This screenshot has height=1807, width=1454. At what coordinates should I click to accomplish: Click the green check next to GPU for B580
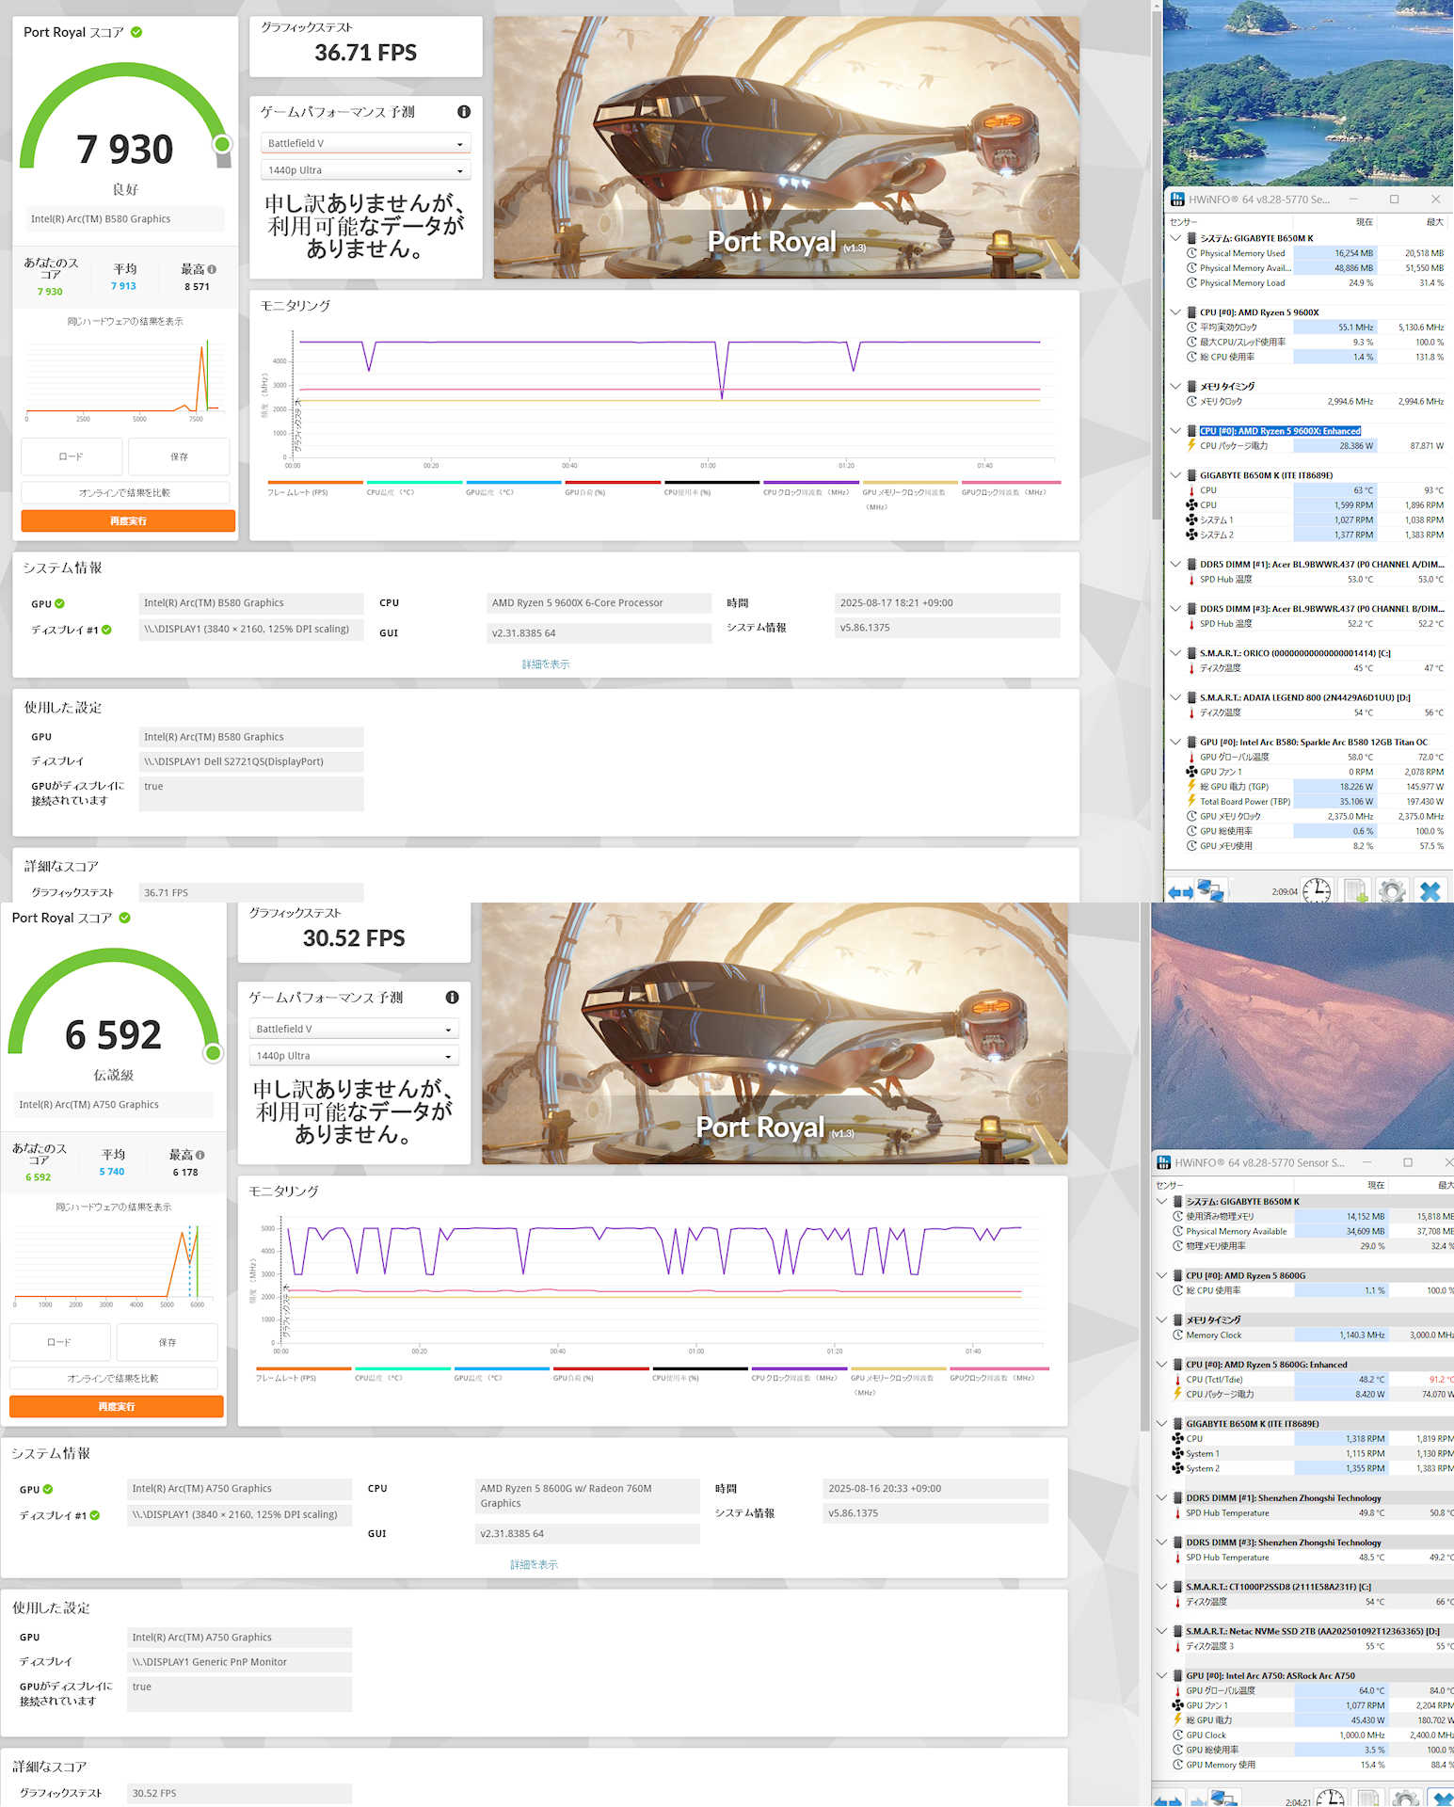[60, 604]
